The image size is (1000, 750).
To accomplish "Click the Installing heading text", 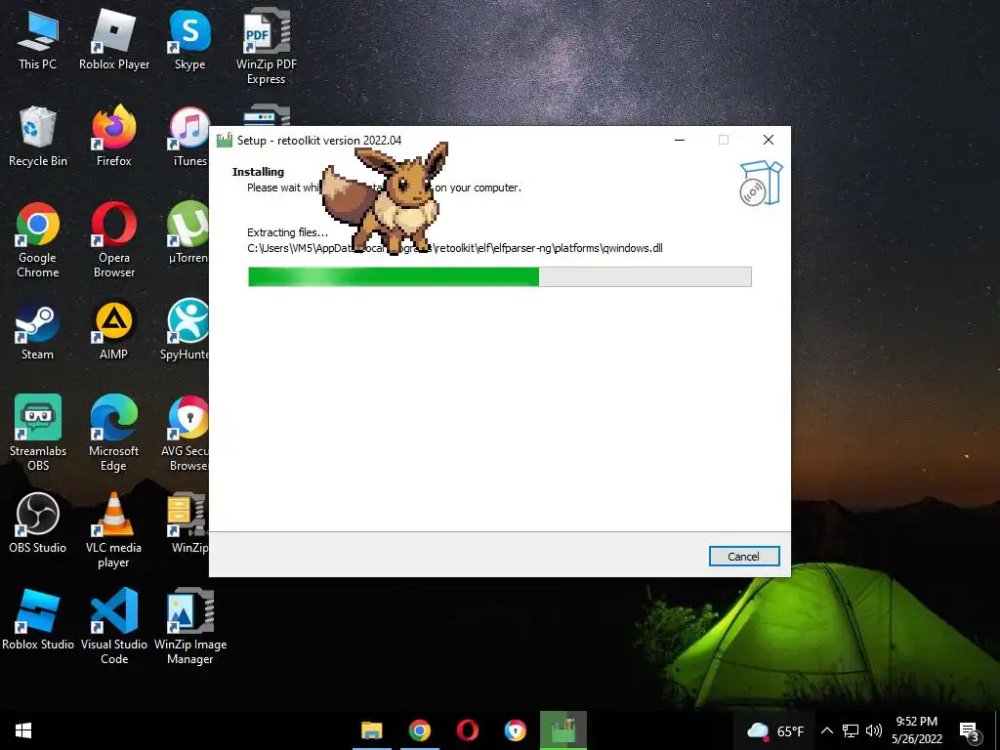I will coord(258,172).
